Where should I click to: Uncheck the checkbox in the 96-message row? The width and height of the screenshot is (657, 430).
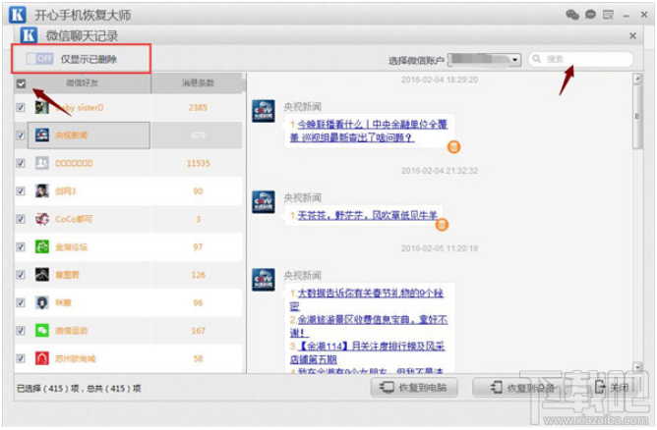coord(21,302)
